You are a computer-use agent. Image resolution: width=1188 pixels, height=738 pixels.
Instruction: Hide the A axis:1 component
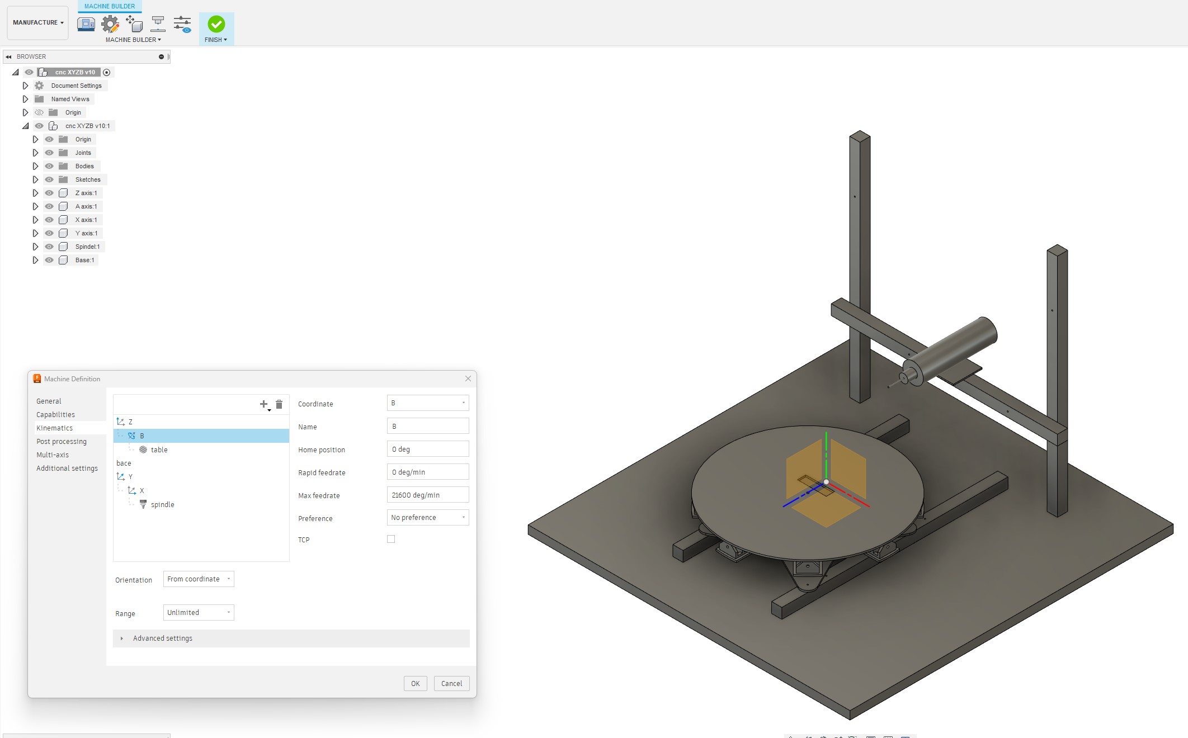pyautogui.click(x=49, y=206)
